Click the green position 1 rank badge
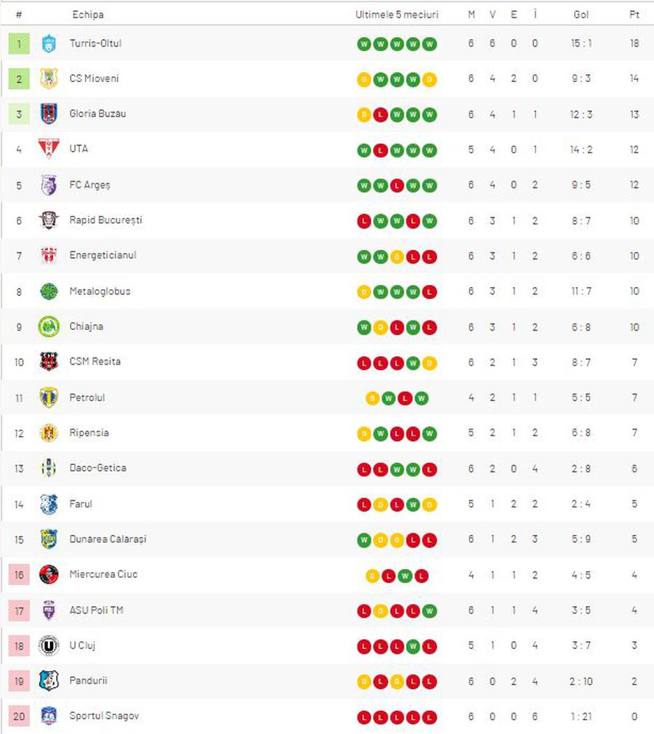This screenshot has width=654, height=734. coord(19,44)
